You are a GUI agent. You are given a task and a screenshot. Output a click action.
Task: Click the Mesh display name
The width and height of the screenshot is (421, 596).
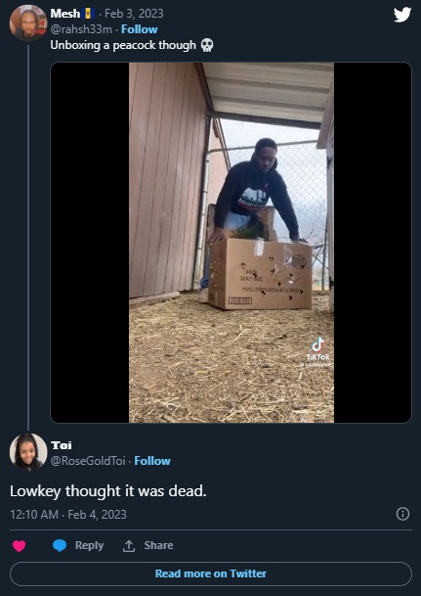click(65, 14)
